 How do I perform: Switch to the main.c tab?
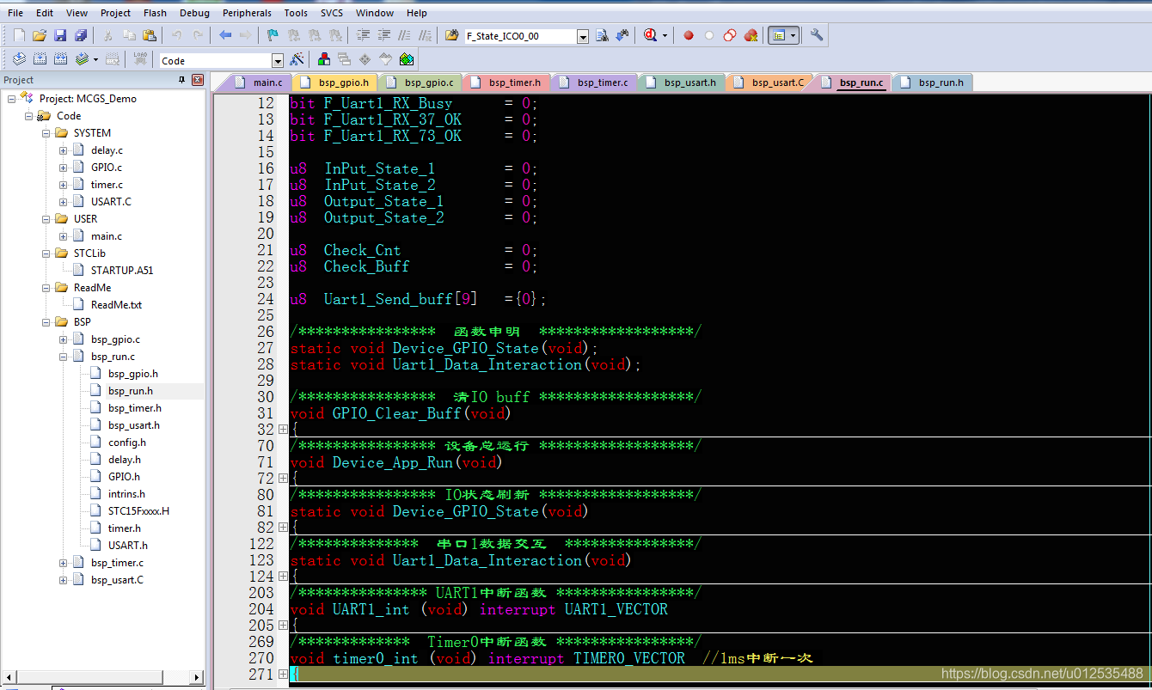point(258,82)
